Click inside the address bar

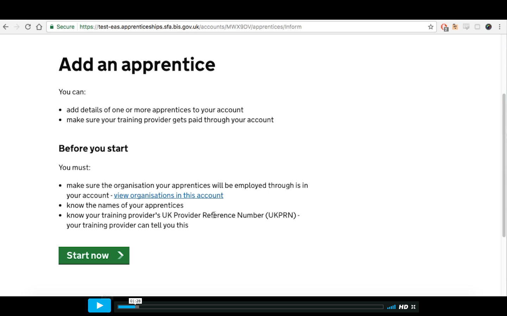(211, 26)
